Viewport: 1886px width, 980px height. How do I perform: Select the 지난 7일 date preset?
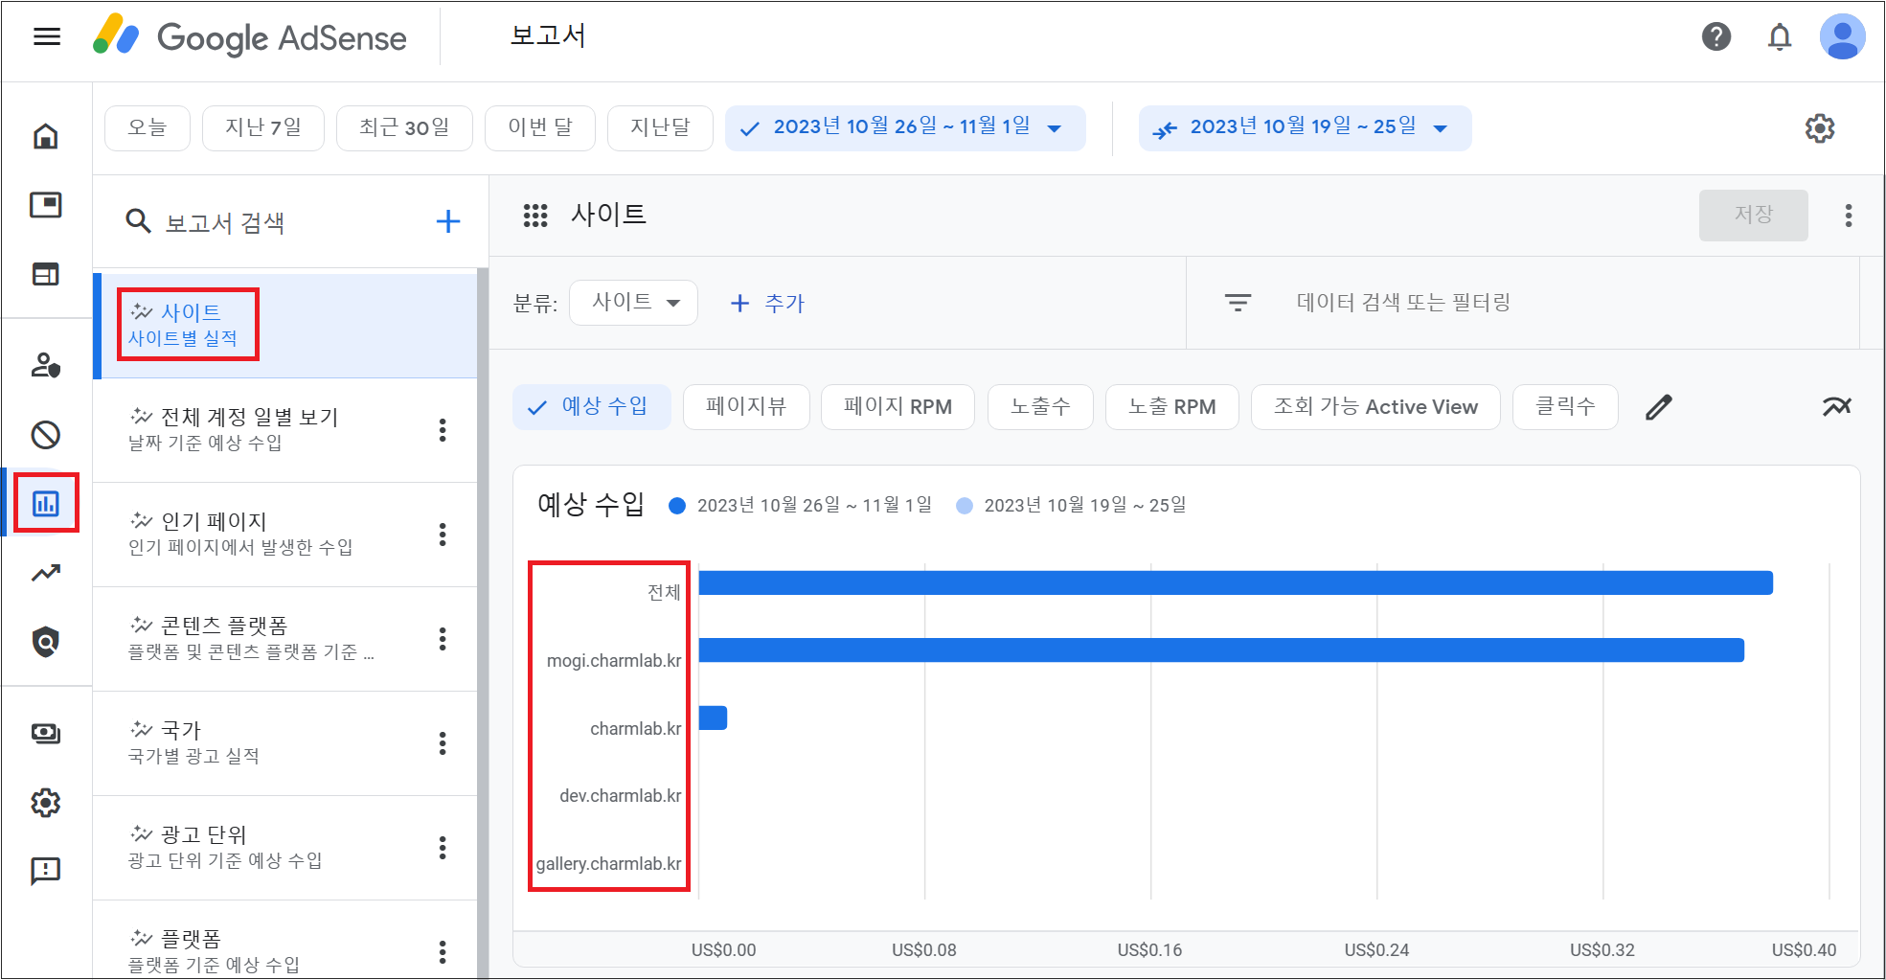tap(263, 128)
